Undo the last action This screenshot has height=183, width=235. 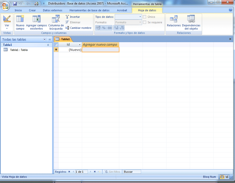20,4
